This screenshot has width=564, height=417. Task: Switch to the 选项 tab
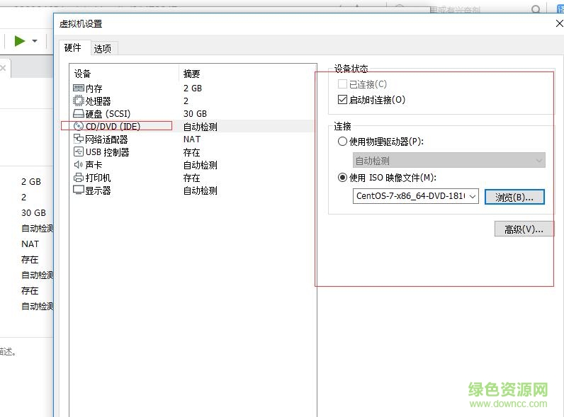pos(103,49)
